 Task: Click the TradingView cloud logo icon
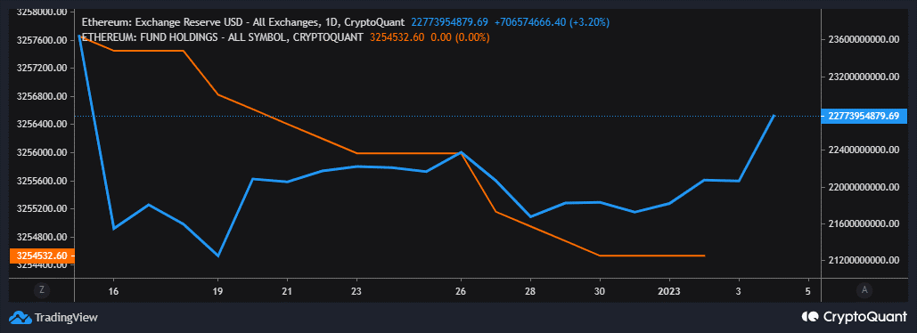(20, 318)
